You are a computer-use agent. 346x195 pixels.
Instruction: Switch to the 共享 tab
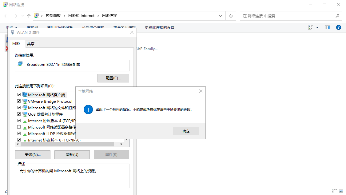[31, 44]
